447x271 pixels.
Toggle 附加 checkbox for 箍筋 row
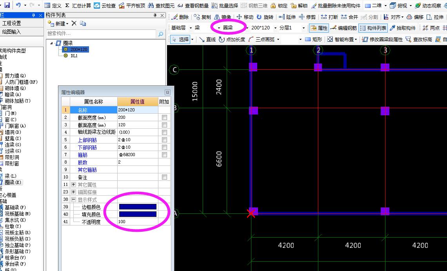pyautogui.click(x=164, y=155)
